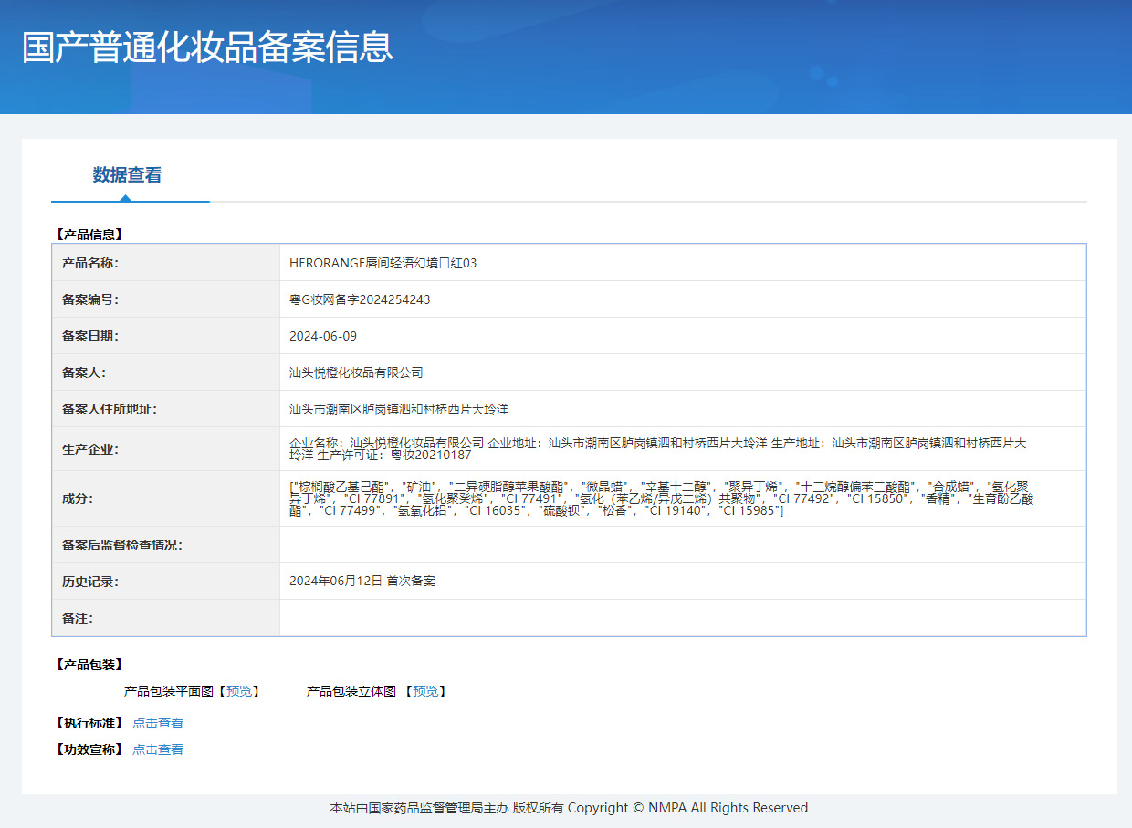Click the filing number 粤G妆网备字2024254243
1132x828 pixels.
pyautogui.click(x=360, y=299)
